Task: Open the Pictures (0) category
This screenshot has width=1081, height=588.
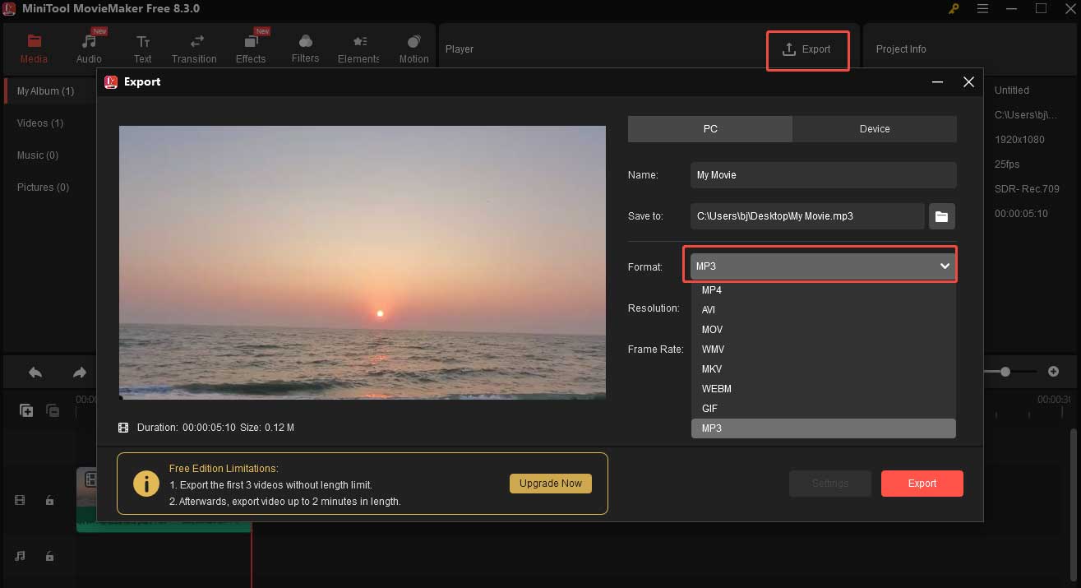Action: [44, 188]
